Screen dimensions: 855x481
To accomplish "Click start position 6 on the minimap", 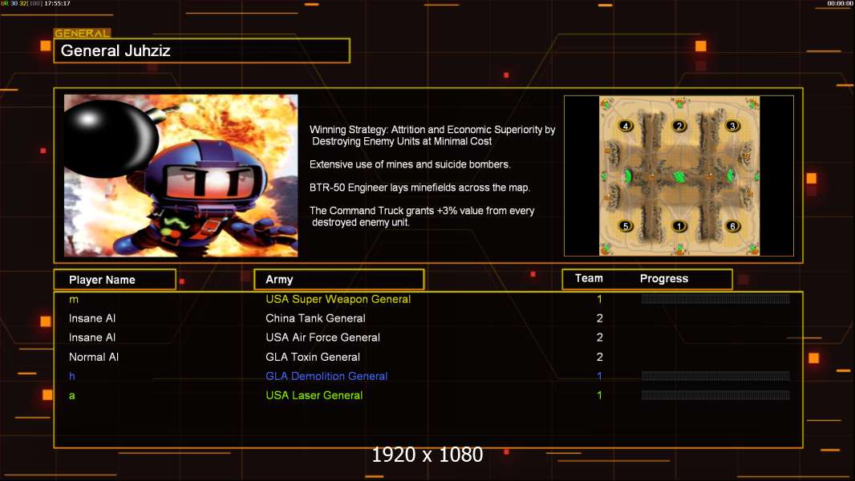I will [732, 225].
